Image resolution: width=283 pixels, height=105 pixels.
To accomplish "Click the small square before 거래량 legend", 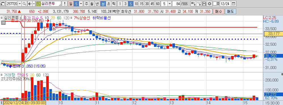I will (x=1, y=75).
